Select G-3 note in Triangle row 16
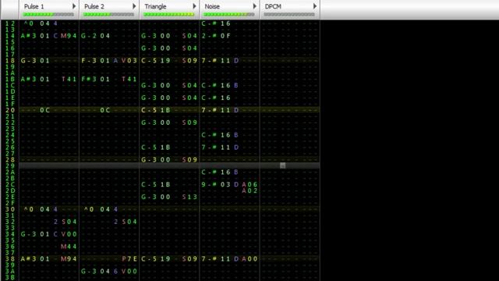Screen dimensions: 499x281 (149, 48)
